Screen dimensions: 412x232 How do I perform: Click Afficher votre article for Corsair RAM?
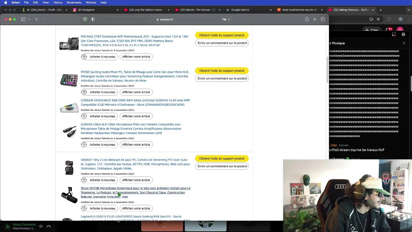[x=136, y=116]
